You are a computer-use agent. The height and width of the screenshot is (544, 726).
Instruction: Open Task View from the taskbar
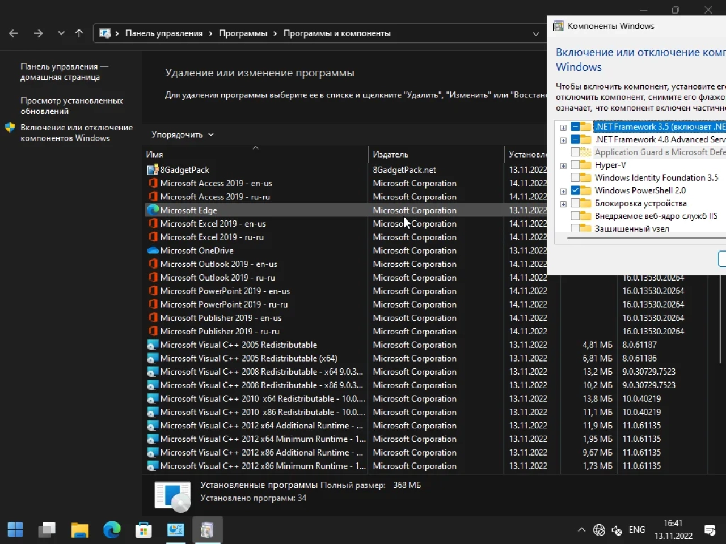tap(47, 530)
